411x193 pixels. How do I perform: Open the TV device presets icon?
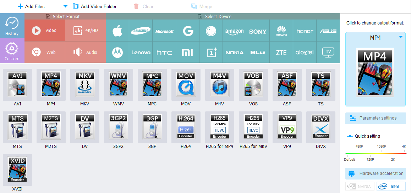pyautogui.click(x=328, y=53)
